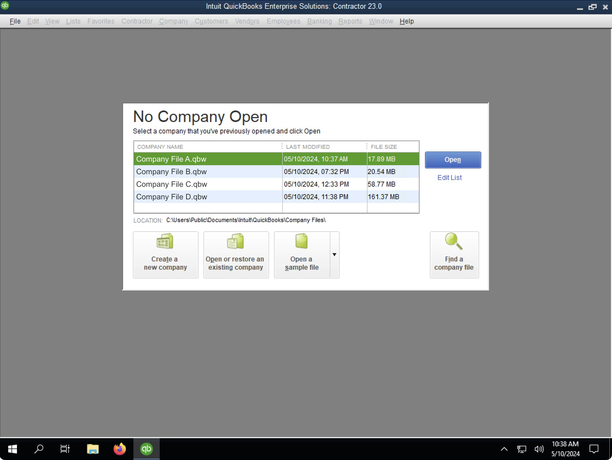Select Company File C.qbw row
Viewport: 612px width, 460px height.
(276, 184)
